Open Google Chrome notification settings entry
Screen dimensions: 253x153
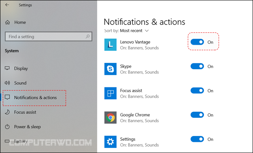point(140,118)
